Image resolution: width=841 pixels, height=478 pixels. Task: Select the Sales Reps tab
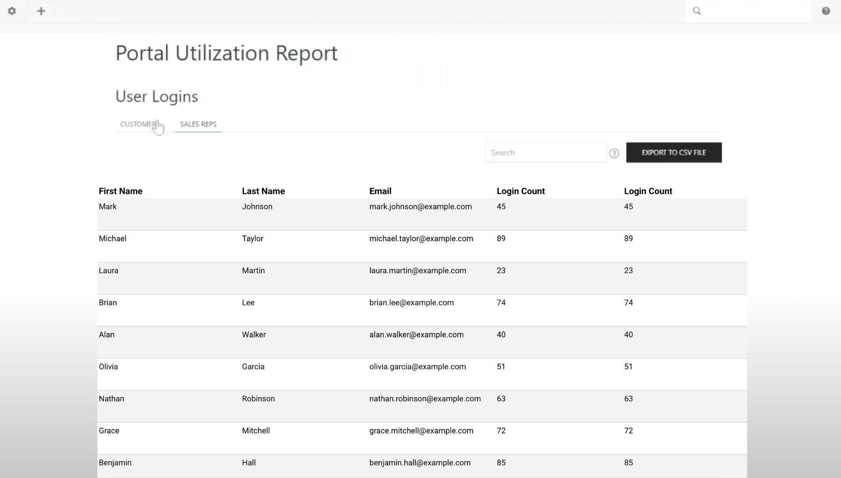(198, 124)
